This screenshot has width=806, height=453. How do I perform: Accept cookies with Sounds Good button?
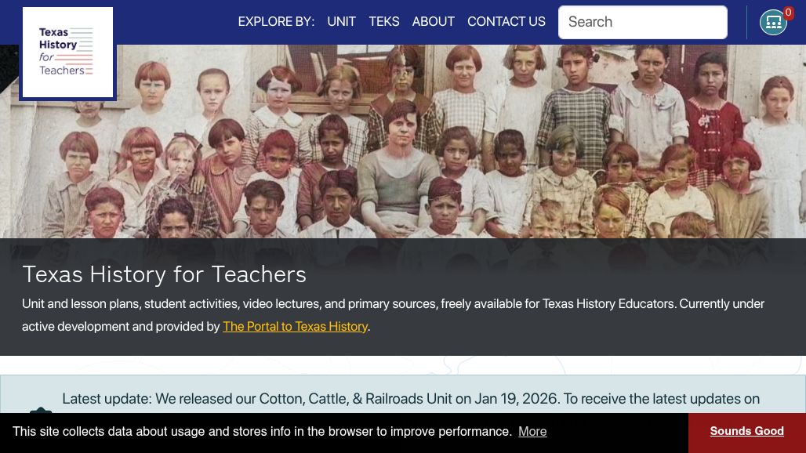(x=747, y=431)
